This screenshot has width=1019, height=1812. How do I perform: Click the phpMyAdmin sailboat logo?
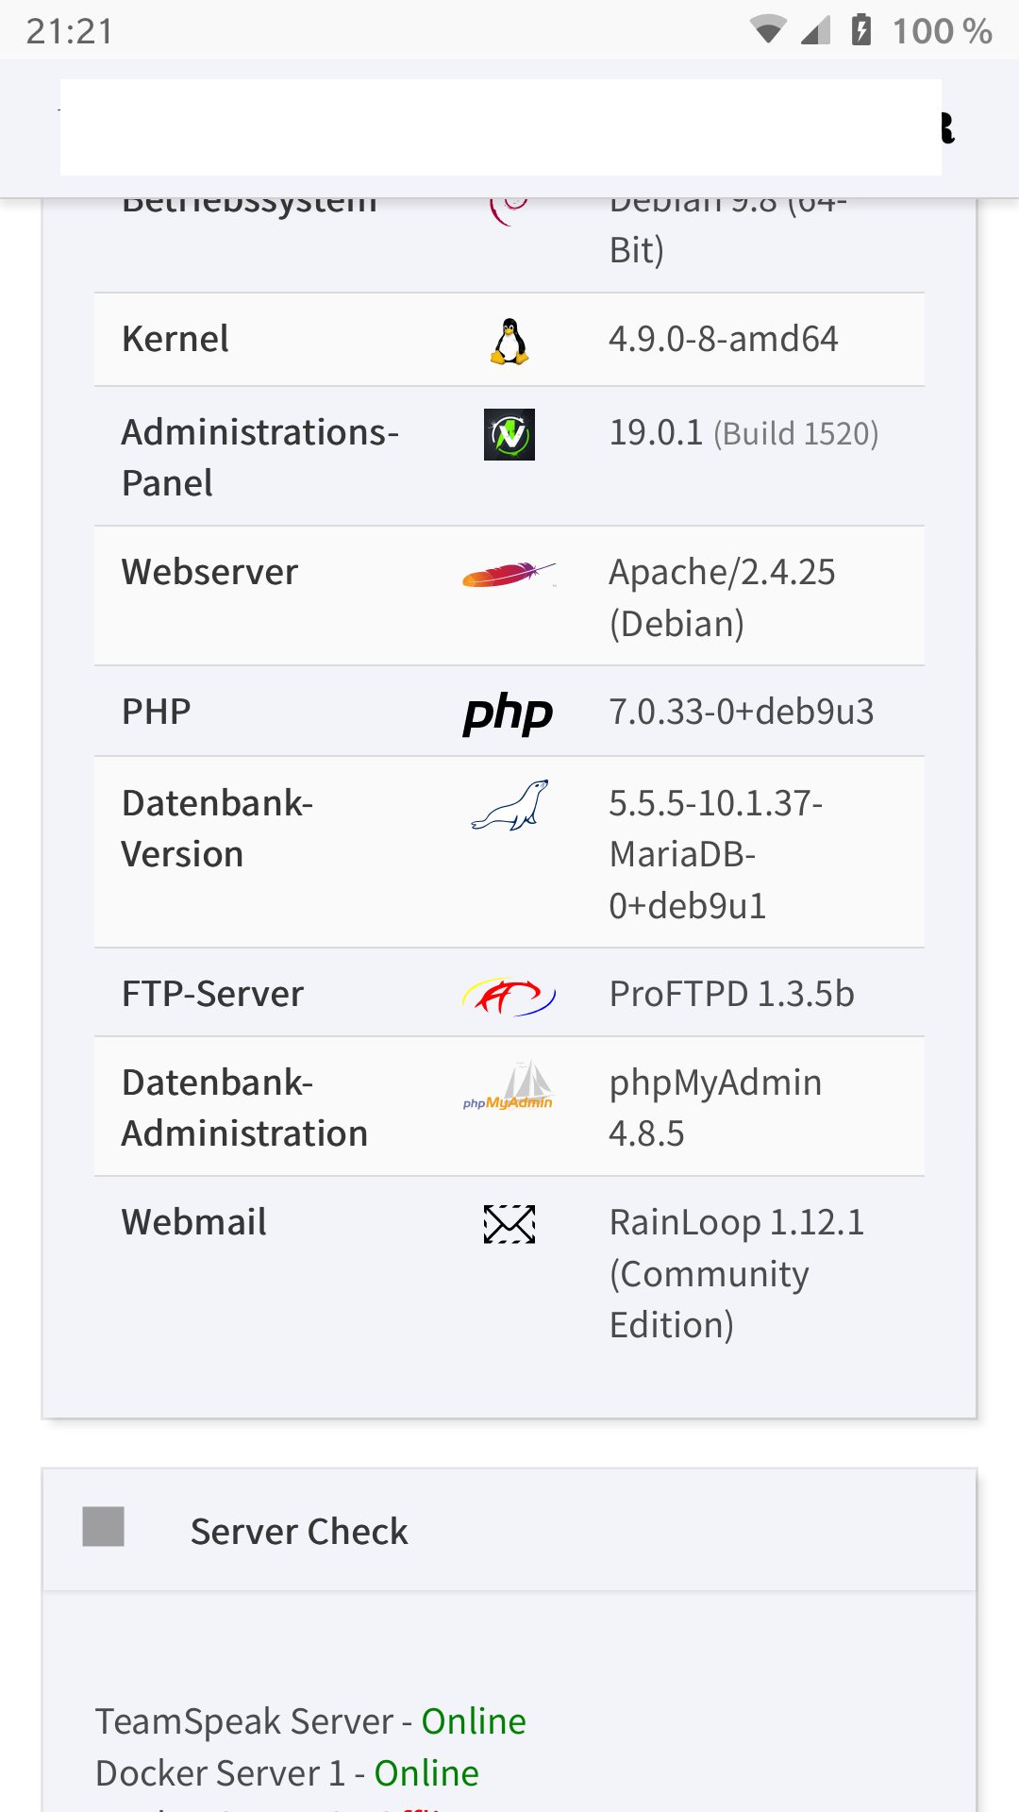click(x=509, y=1085)
